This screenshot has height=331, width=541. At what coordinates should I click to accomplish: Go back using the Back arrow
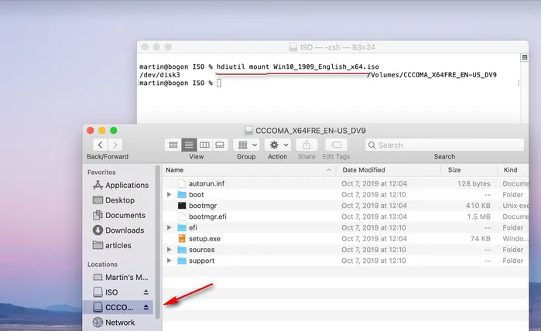point(100,145)
